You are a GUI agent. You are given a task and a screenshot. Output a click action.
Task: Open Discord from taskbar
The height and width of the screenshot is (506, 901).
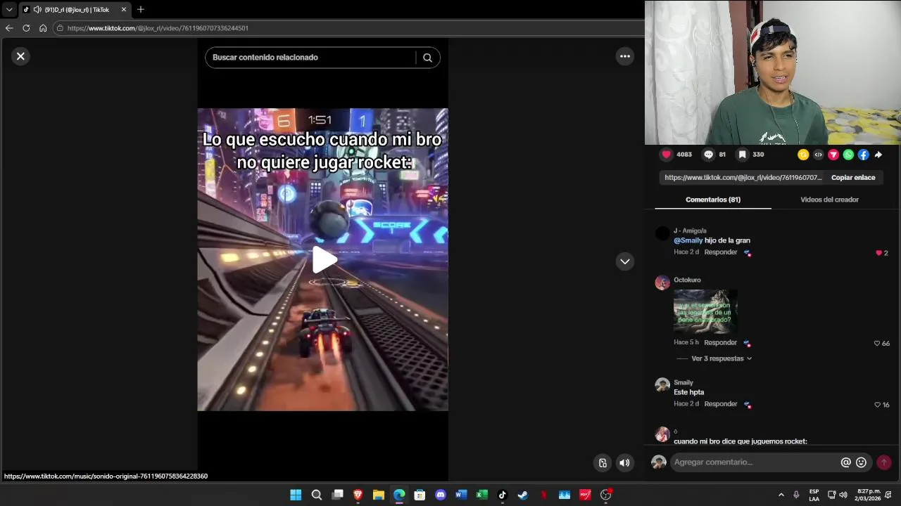tap(441, 495)
